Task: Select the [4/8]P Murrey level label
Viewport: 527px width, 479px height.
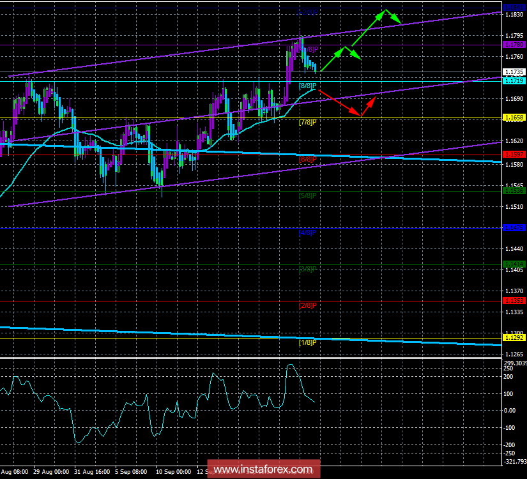Action: pos(307,233)
